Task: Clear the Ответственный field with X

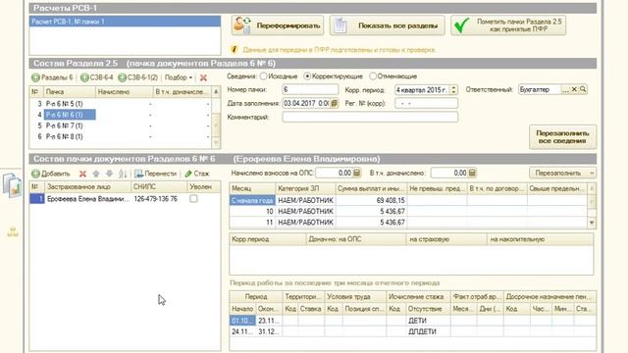Action: click(574, 89)
